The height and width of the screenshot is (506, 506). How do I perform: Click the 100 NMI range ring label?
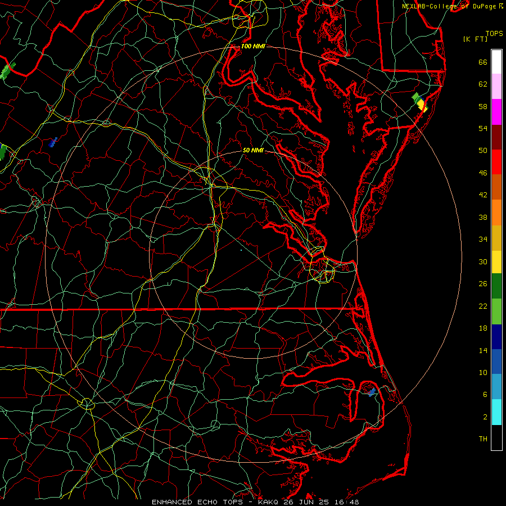point(253,46)
